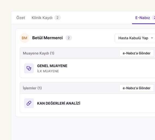Click the Muayene Kaydı (1) section header
The width and height of the screenshot is (155, 140).
pyautogui.click(x=38, y=53)
